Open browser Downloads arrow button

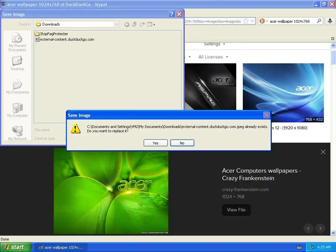(x=330, y=21)
